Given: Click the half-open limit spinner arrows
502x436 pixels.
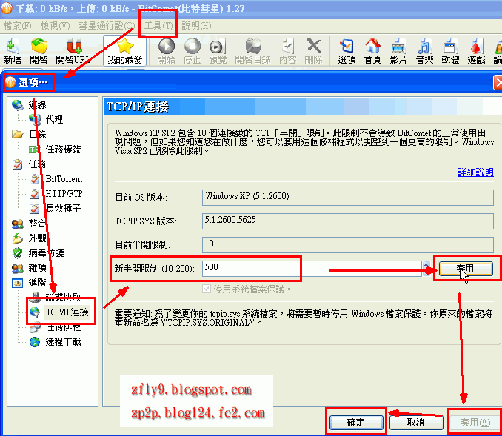Looking at the screenshot, I should 426,268.
